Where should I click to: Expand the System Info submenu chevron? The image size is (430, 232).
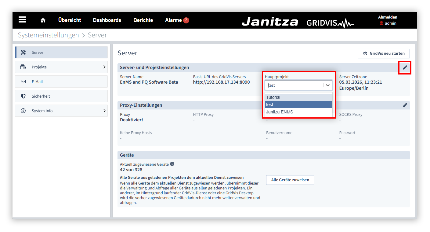104,111
